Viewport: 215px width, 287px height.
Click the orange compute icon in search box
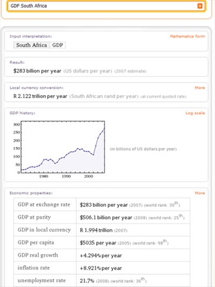[200, 6]
